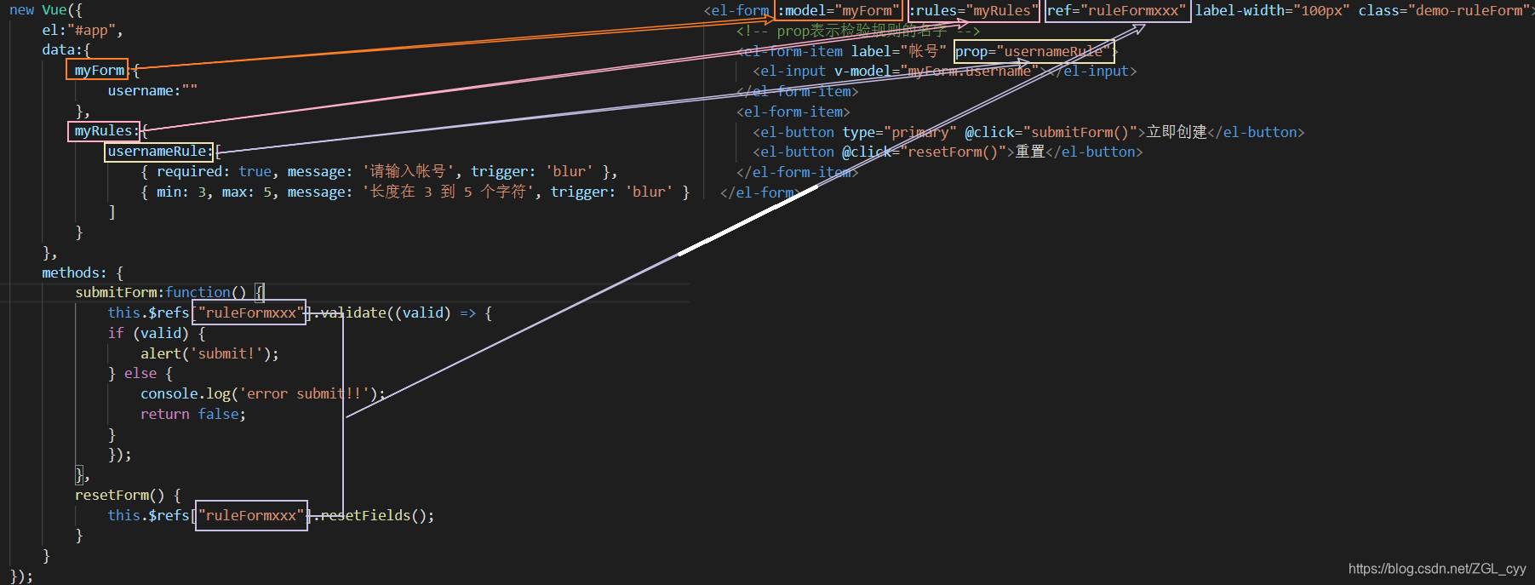Click the '} else {' line
The image size is (1535, 585).
140,374
